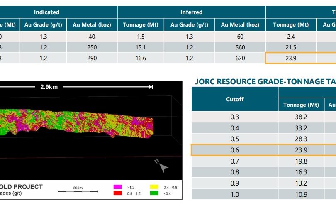Click Tonnage (Mt) header under Inferred
The width and height of the screenshot is (336, 203).
141,24
